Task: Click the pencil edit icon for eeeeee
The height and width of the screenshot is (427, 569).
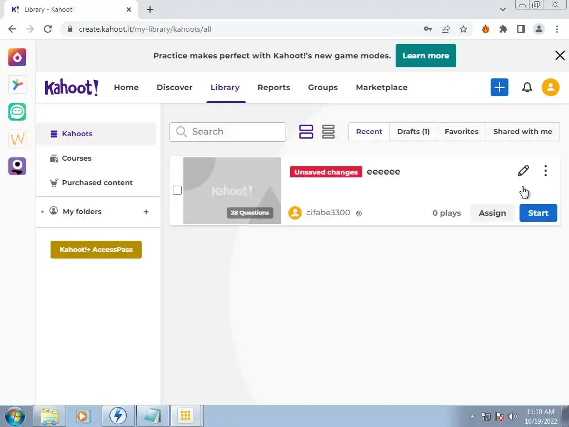Action: [523, 171]
